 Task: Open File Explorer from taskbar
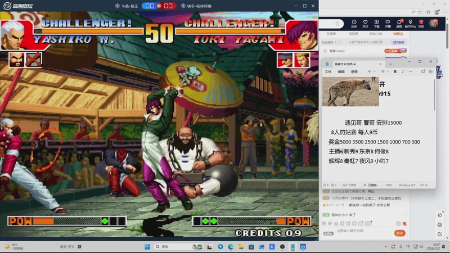tap(241, 247)
